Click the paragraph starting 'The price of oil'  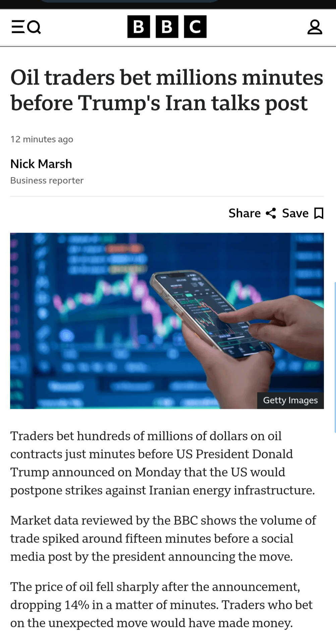(161, 605)
